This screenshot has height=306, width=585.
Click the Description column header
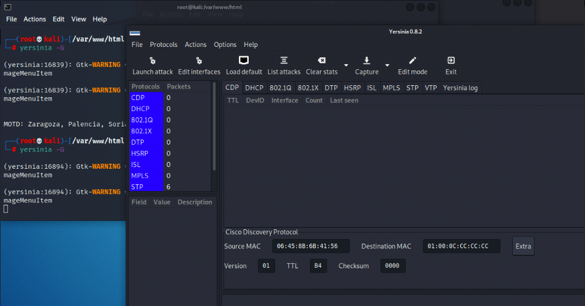[x=195, y=202]
